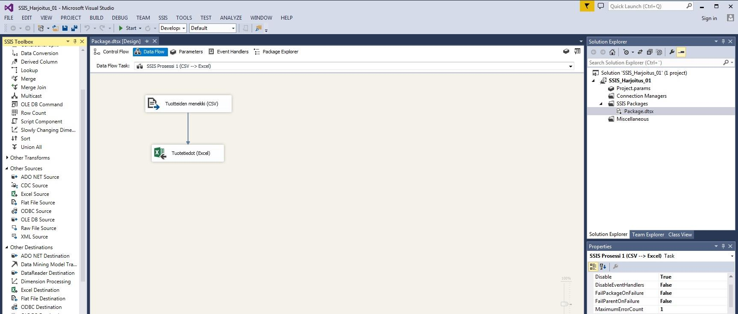Select Derived Column transform in the toolbox

point(39,62)
